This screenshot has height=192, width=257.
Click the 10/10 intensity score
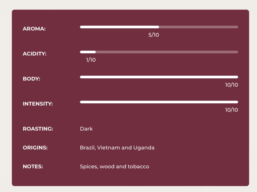[x=232, y=110]
